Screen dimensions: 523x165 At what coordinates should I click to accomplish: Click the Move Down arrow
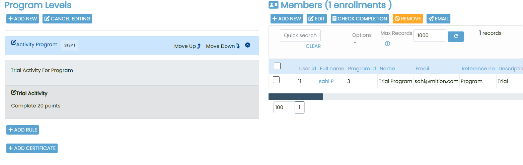pyautogui.click(x=238, y=46)
